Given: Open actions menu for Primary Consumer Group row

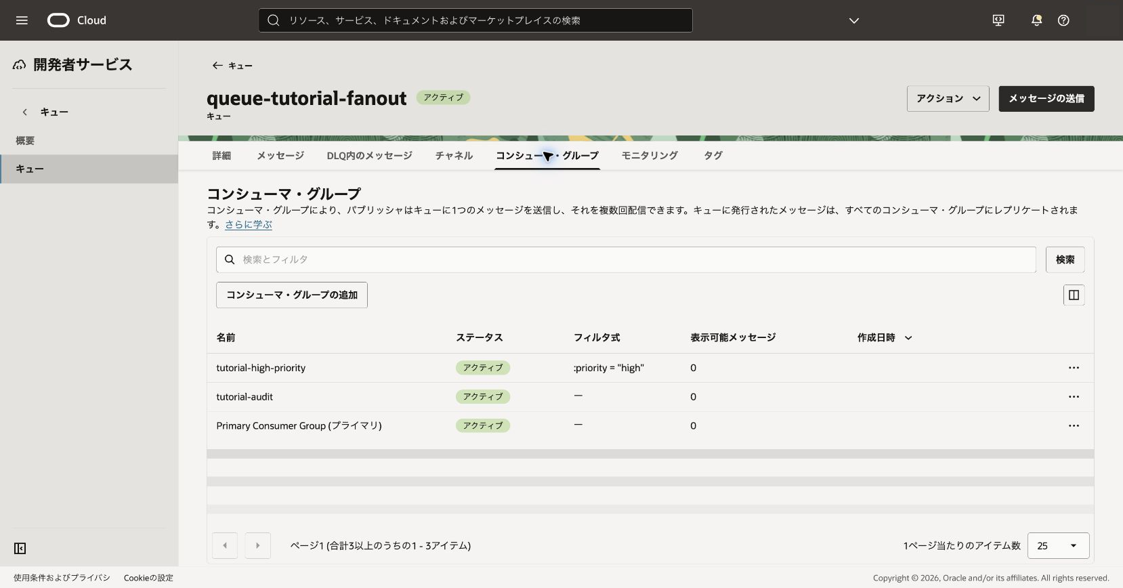Looking at the screenshot, I should (1074, 426).
